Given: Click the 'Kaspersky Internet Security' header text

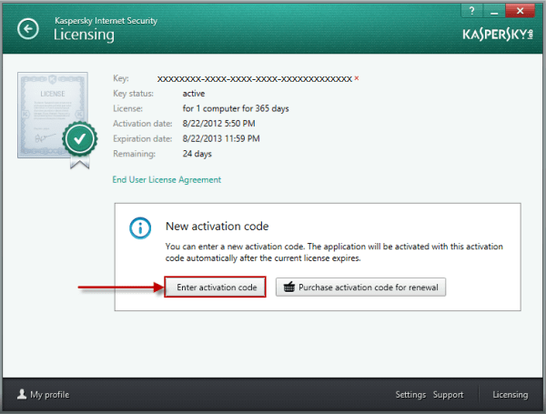Looking at the screenshot, I should point(106,21).
